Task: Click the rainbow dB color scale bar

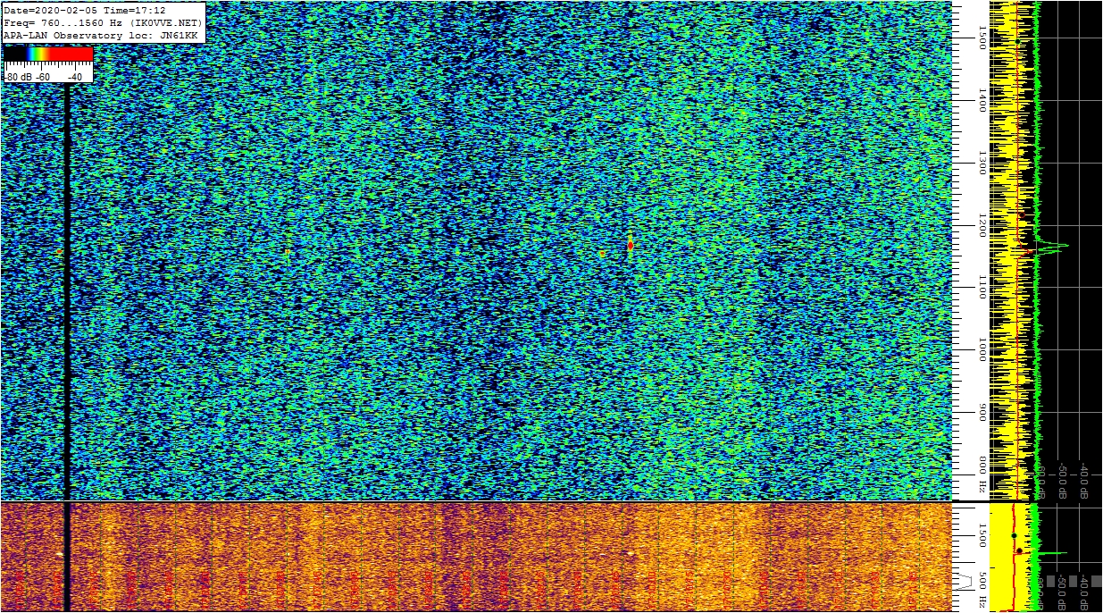Action: pyautogui.click(x=48, y=55)
